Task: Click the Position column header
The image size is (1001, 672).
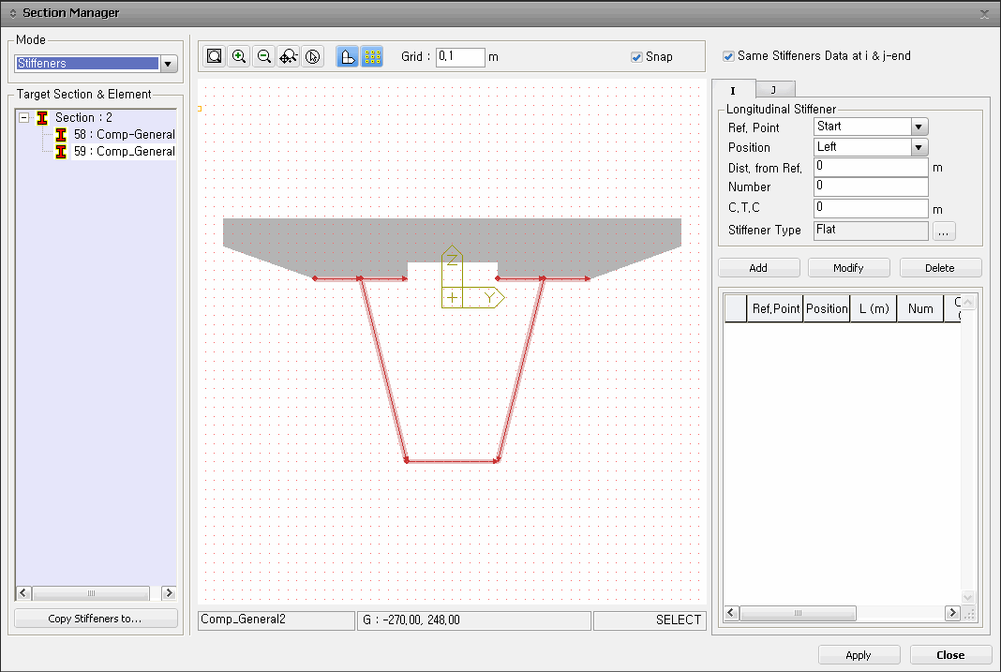Action: [827, 309]
